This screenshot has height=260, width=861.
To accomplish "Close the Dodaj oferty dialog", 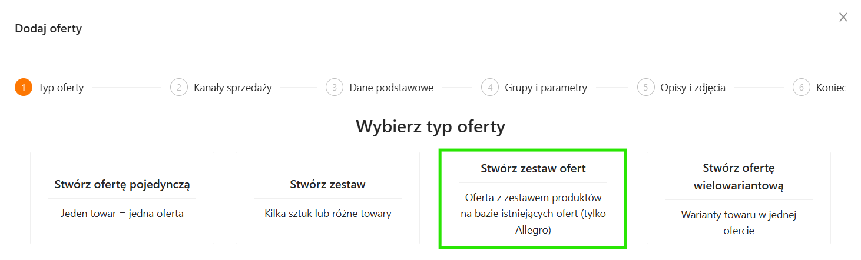I will [843, 17].
